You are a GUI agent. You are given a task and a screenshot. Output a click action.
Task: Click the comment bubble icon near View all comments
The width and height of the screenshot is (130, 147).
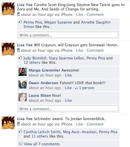point(21,143)
